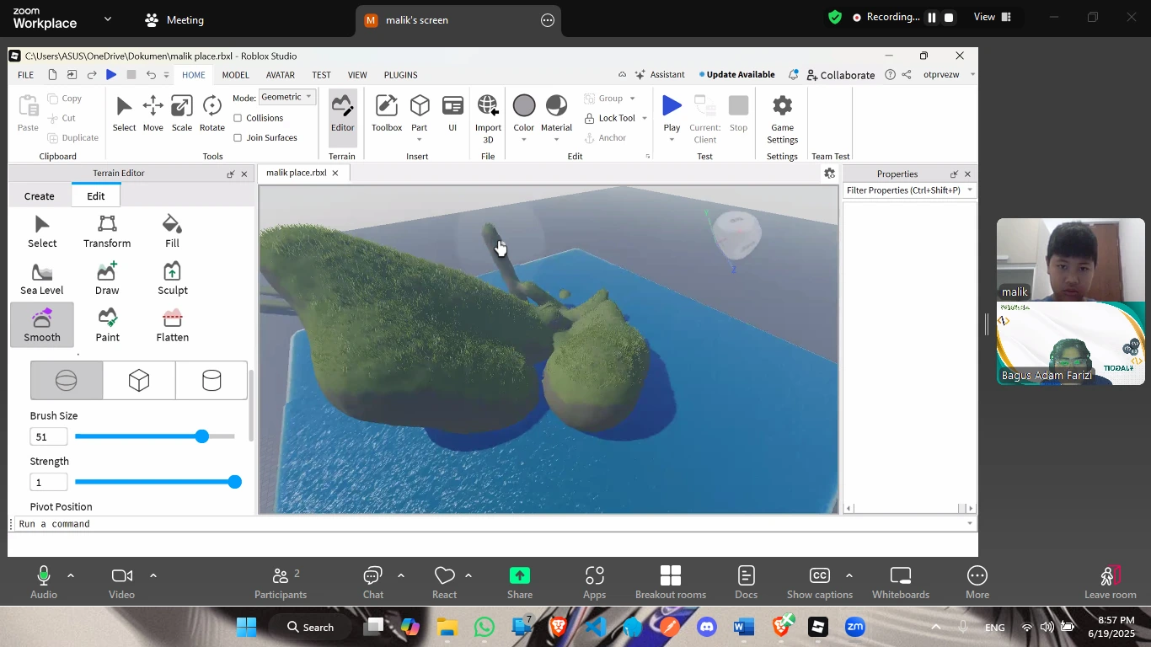This screenshot has width=1151, height=647.
Task: Open Game Settings
Action: (781, 116)
